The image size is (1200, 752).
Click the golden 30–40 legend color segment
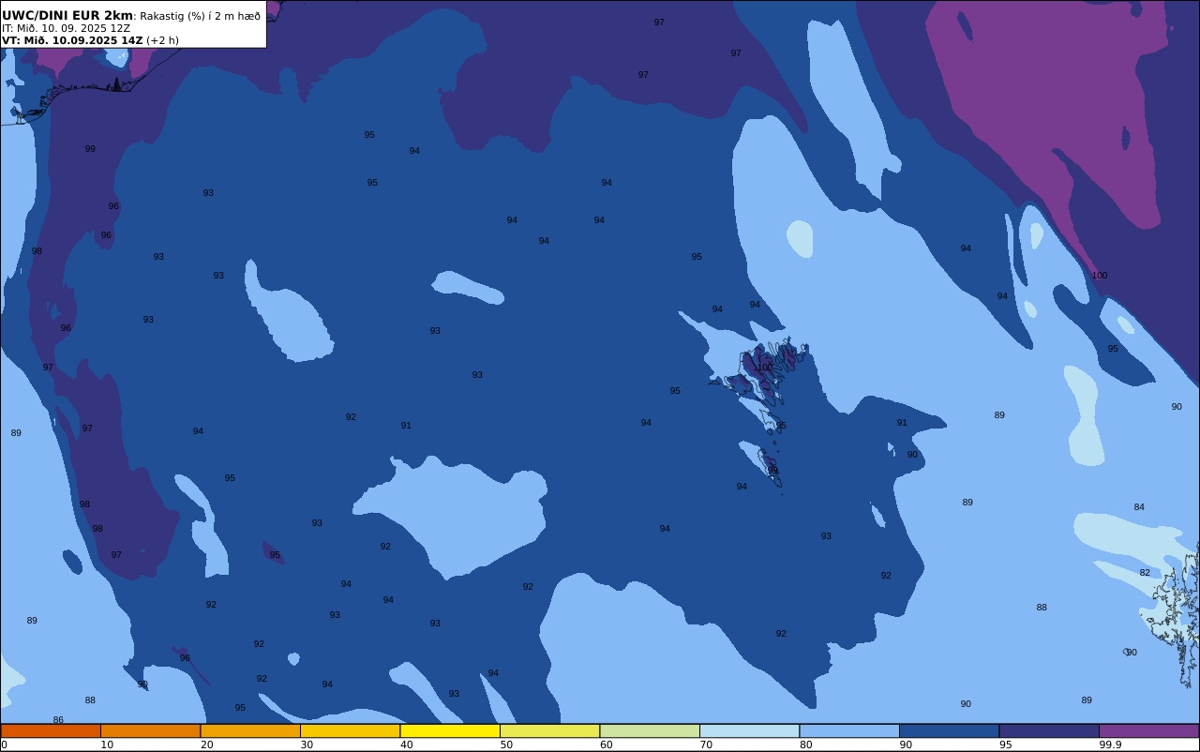(350, 730)
